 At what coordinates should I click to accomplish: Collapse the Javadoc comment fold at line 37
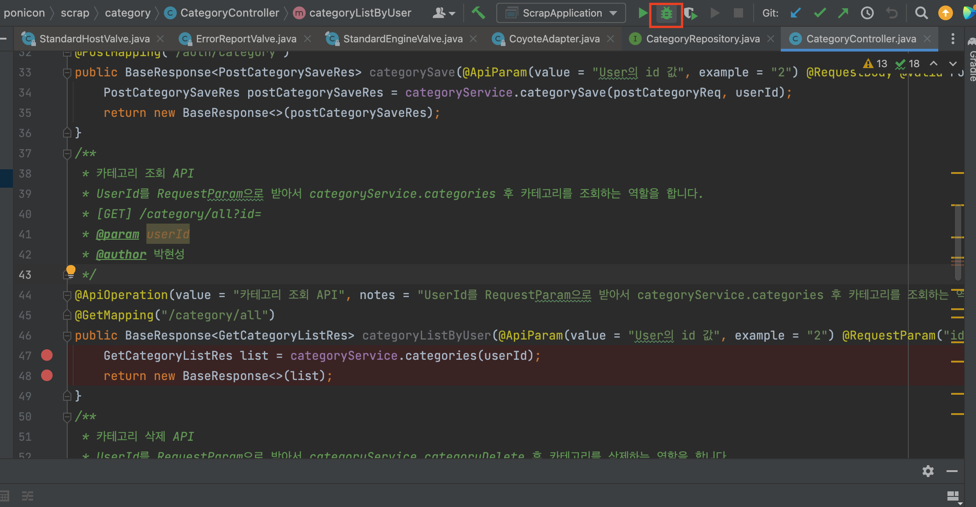click(67, 153)
